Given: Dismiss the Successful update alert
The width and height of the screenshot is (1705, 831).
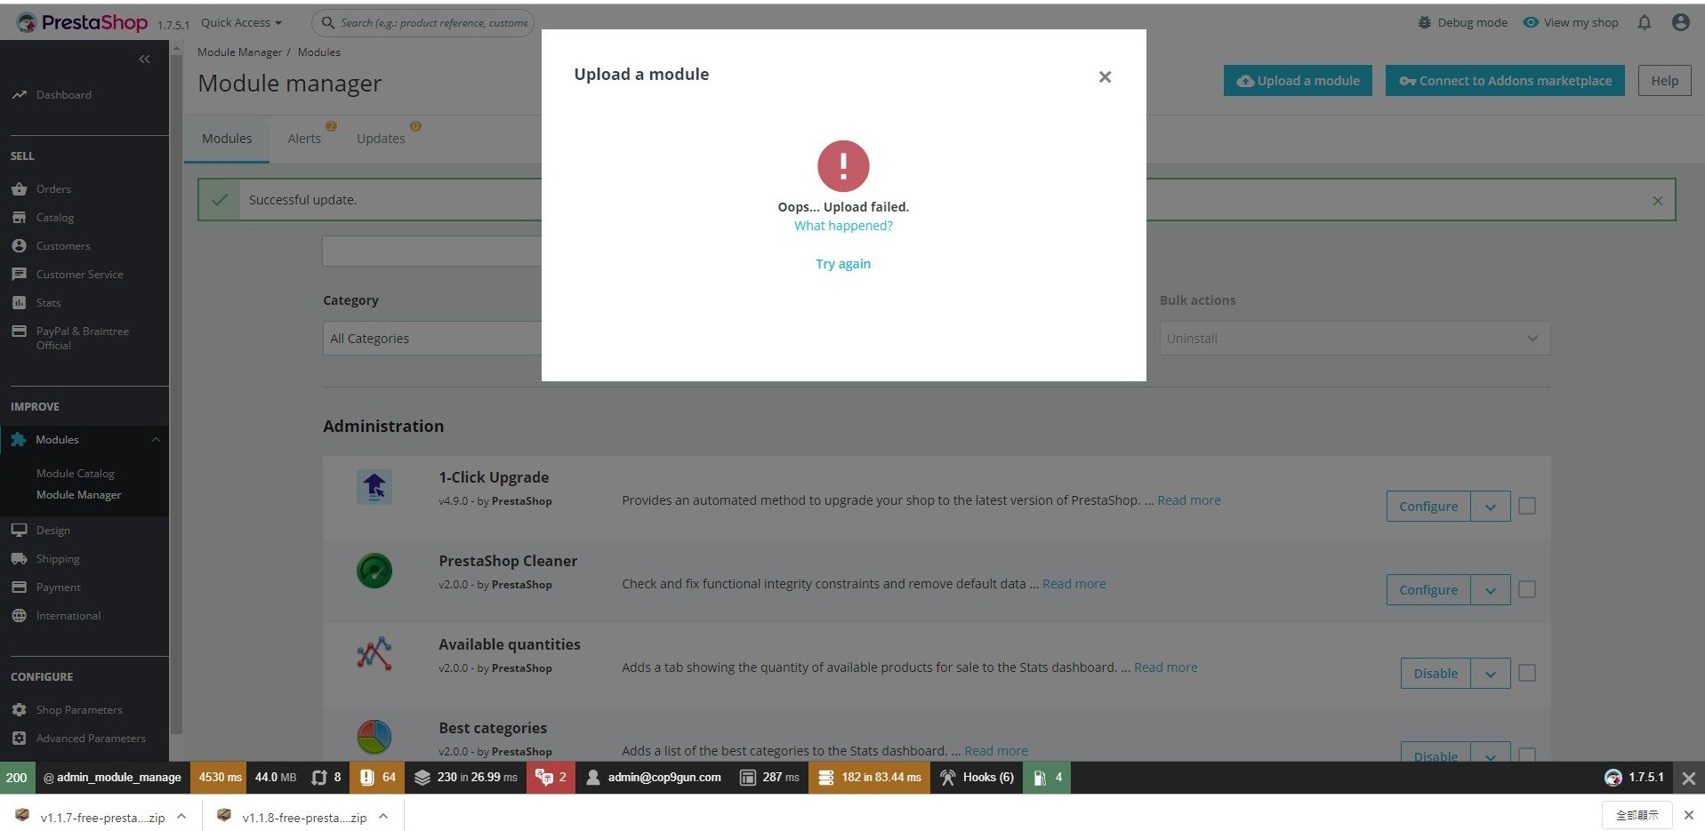Looking at the screenshot, I should 1658,201.
